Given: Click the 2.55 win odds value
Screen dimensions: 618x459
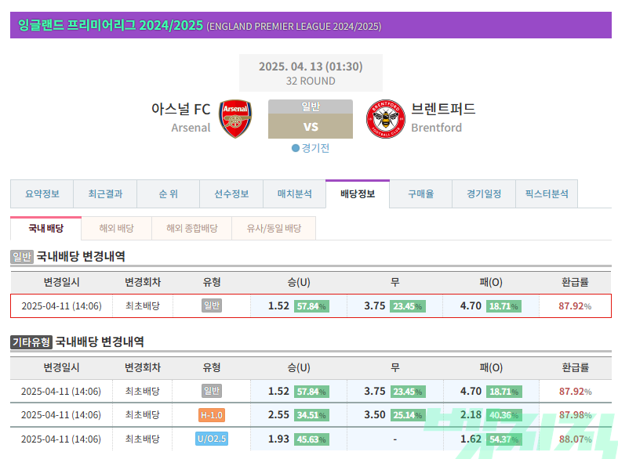Looking at the screenshot, I should (278, 415).
